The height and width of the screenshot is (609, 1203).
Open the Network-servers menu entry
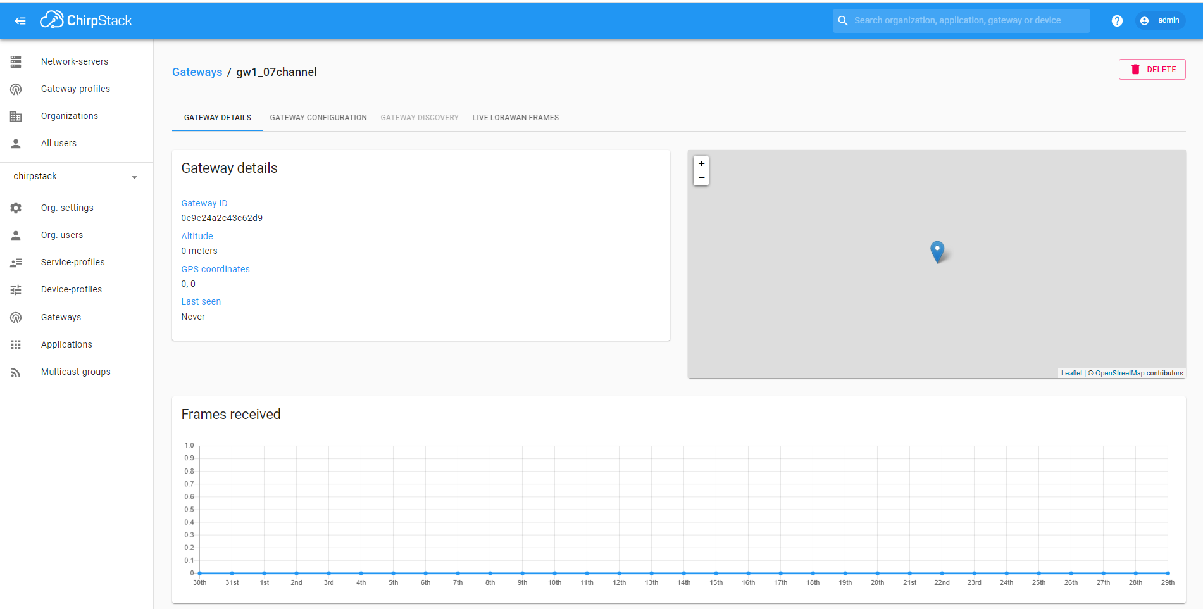[75, 61]
